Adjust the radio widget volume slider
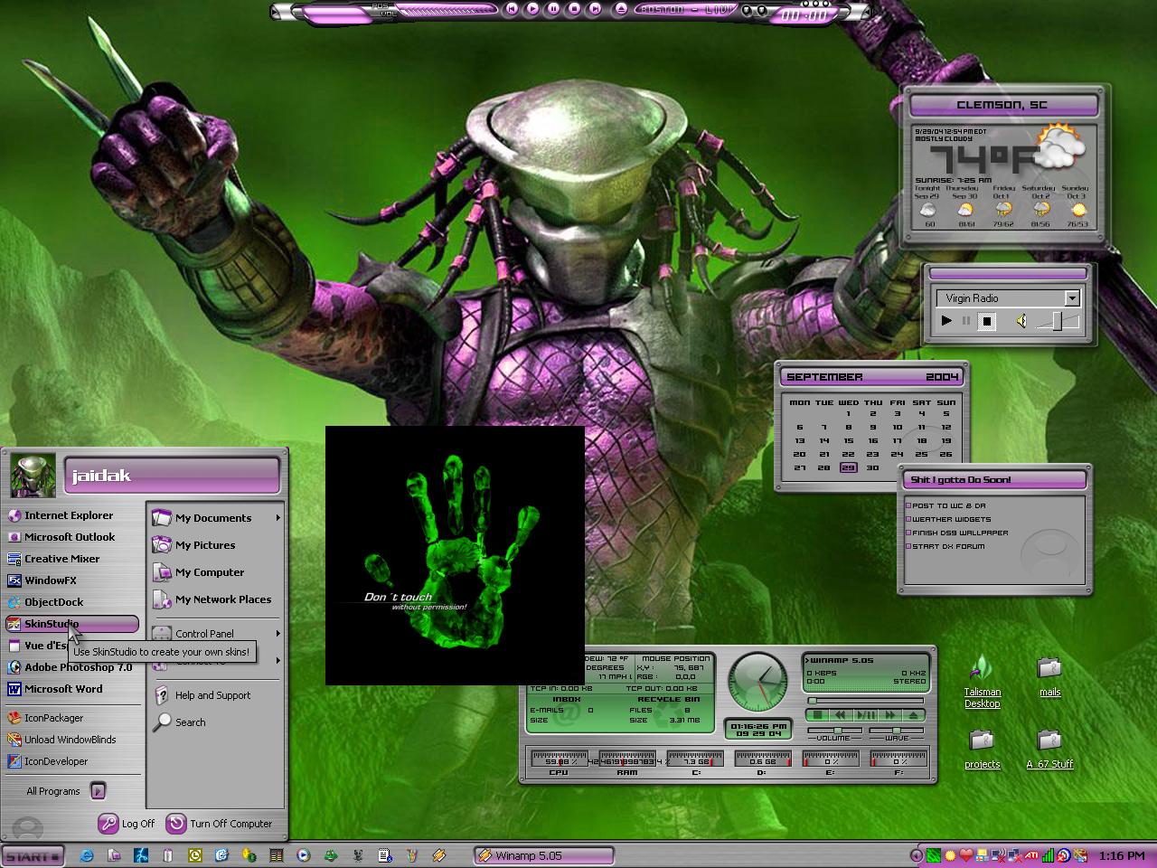1157x868 pixels. 1057,321
